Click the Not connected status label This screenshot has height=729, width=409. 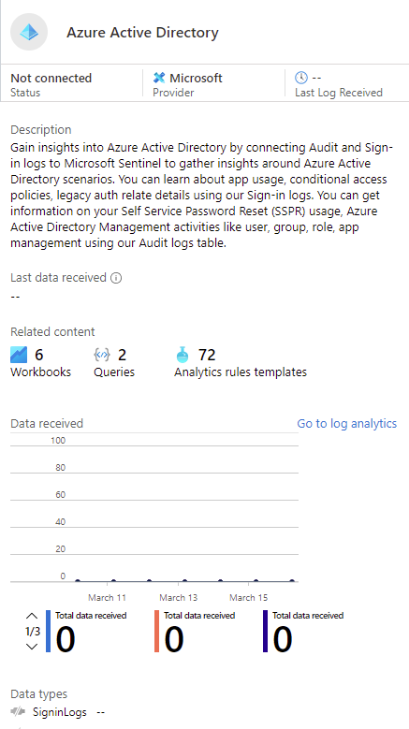click(x=51, y=78)
